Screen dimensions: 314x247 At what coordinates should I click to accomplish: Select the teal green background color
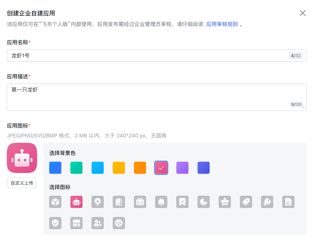(76, 168)
